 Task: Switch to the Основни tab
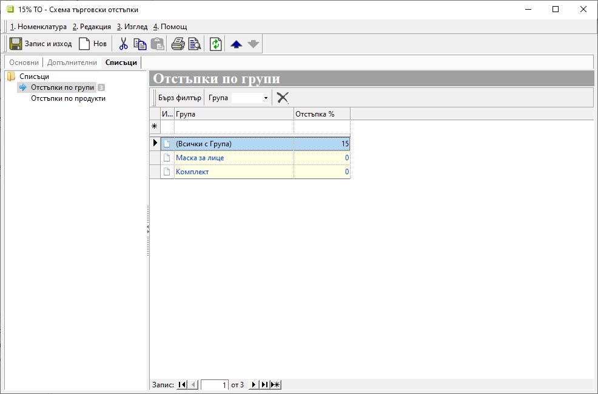[24, 63]
